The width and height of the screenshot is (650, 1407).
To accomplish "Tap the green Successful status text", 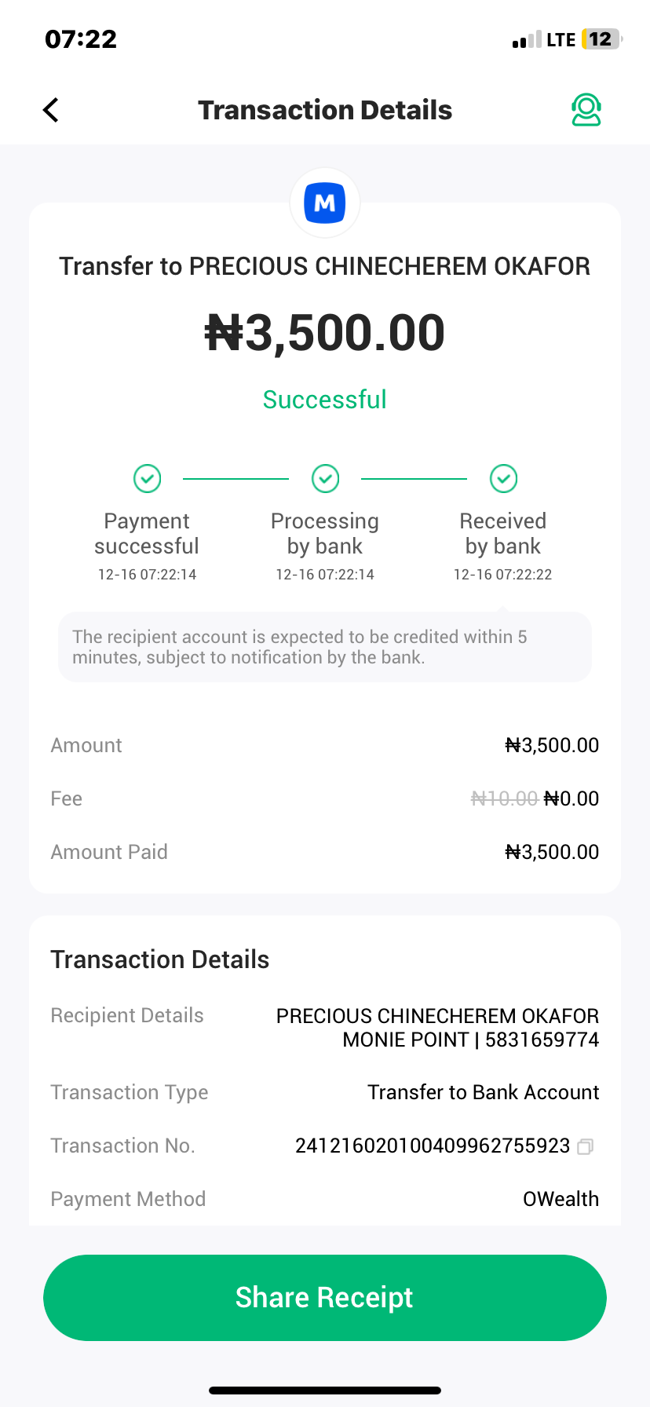I will pos(325,400).
